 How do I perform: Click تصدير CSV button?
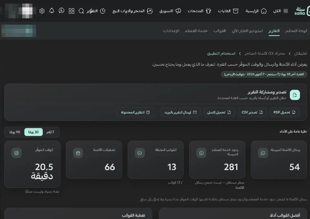(x=252, y=112)
